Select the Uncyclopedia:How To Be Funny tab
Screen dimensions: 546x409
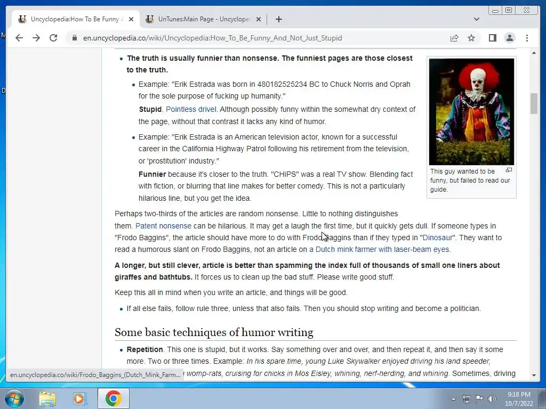pyautogui.click(x=75, y=19)
